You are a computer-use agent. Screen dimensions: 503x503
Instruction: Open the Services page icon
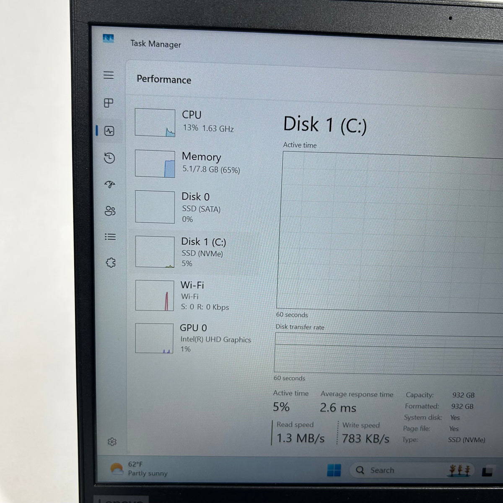click(111, 263)
